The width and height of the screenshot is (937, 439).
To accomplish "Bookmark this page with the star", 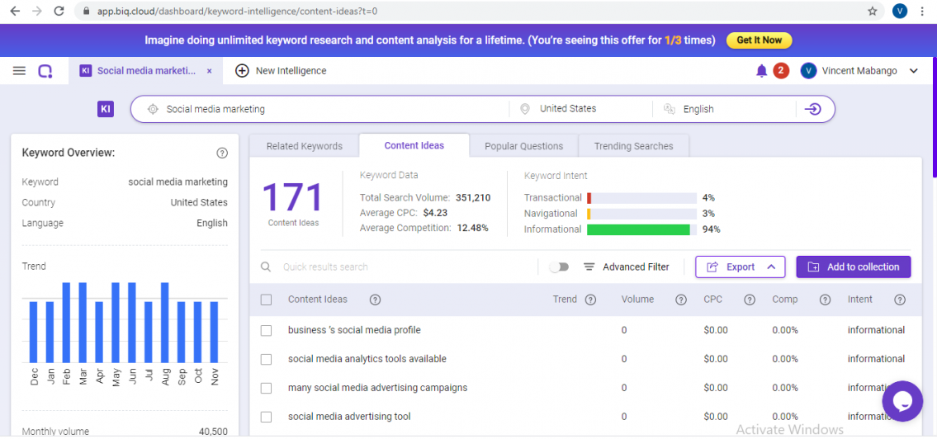I will [873, 11].
